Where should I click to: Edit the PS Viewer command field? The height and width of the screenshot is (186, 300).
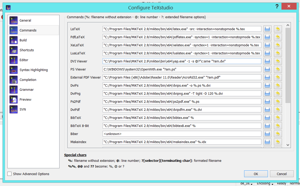[182, 69]
